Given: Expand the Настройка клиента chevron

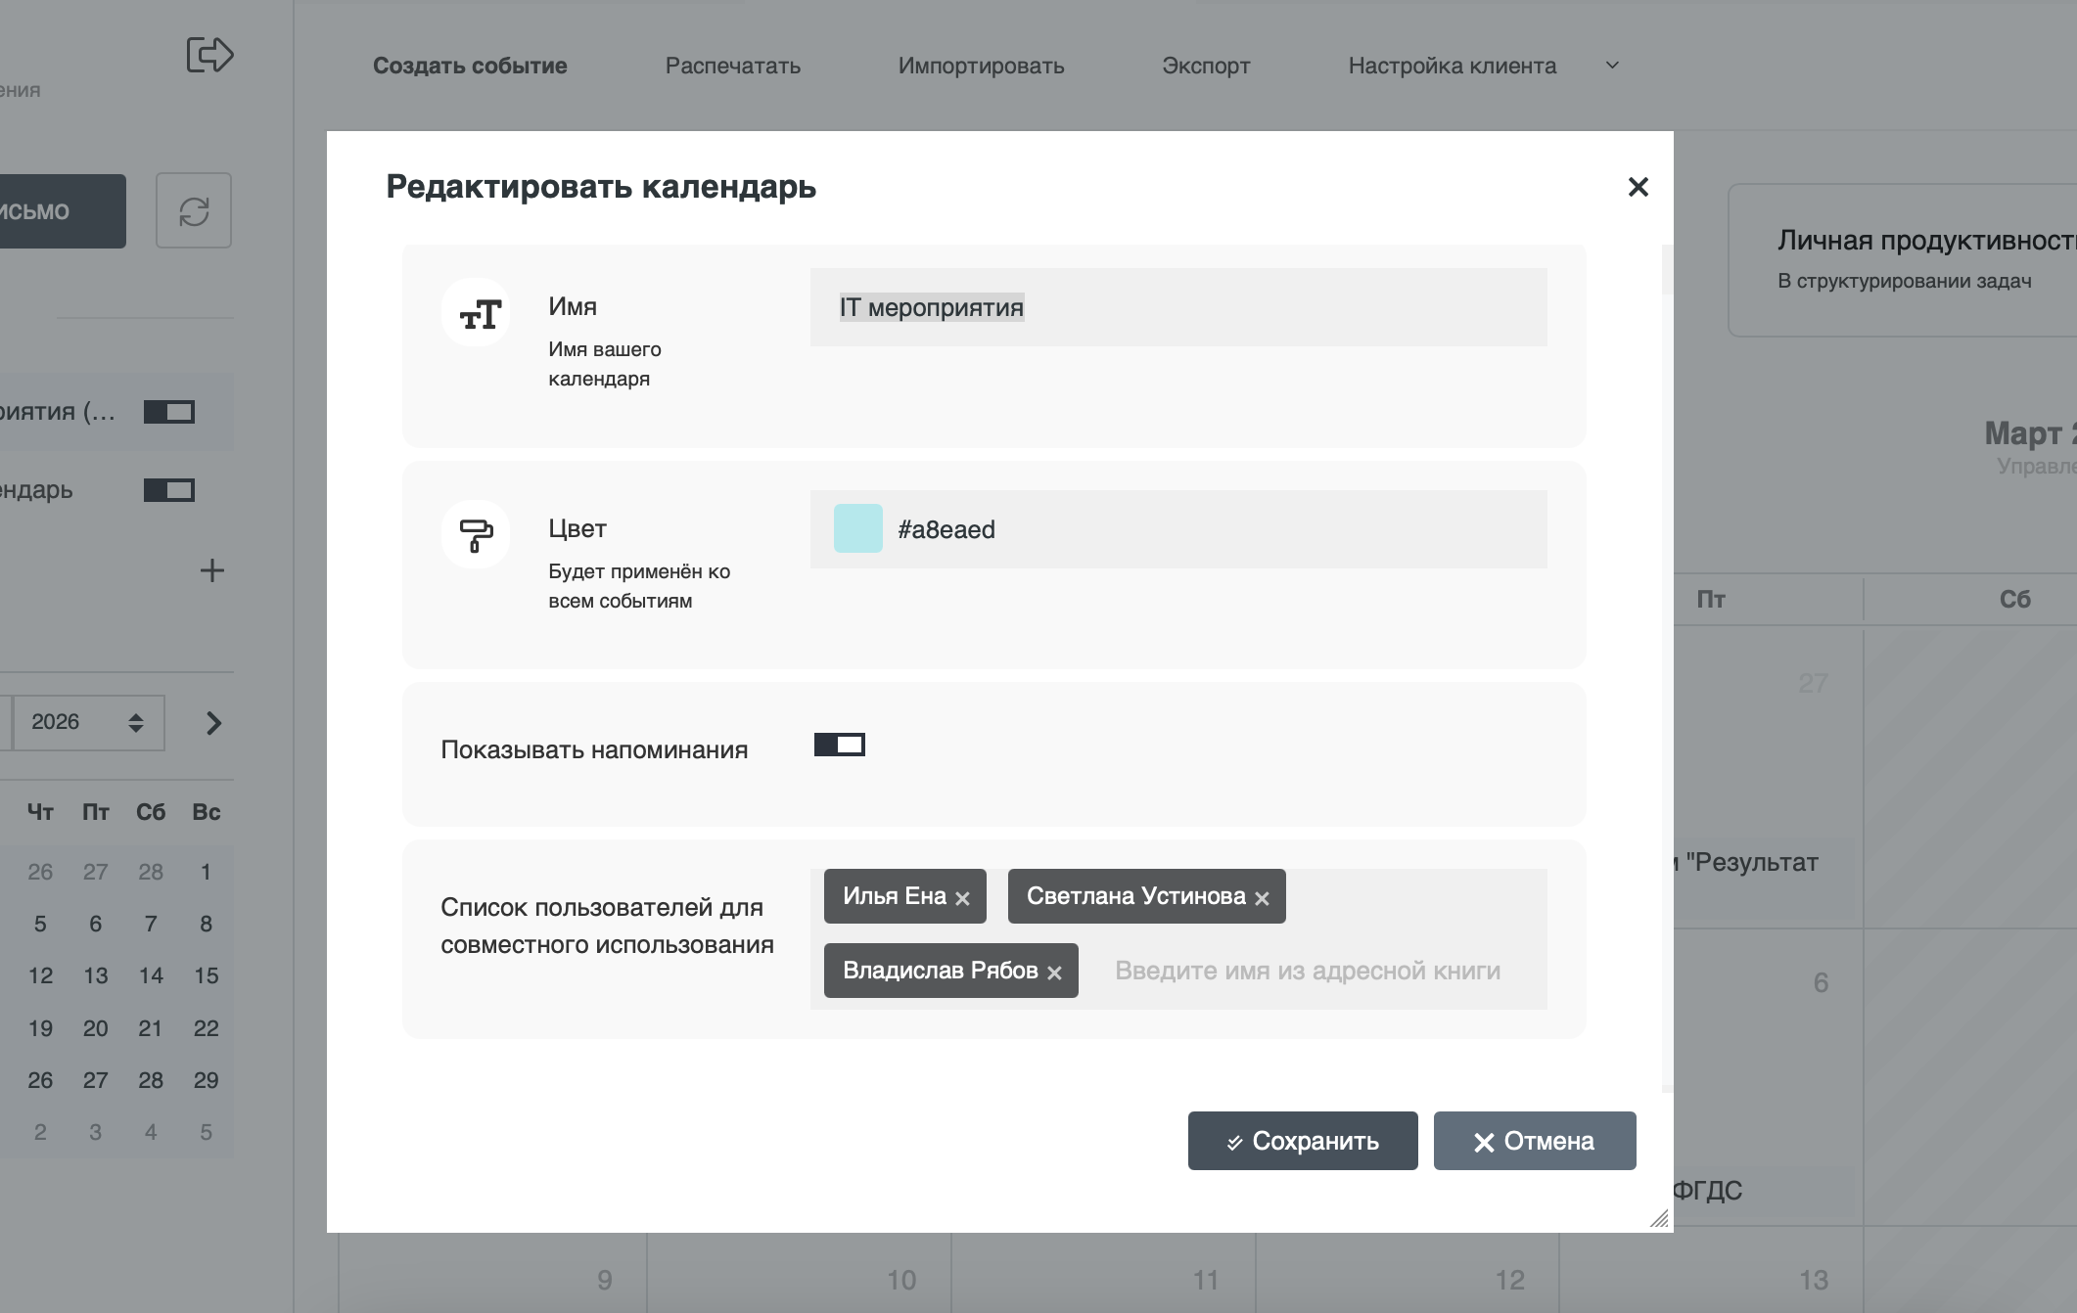Looking at the screenshot, I should pyautogui.click(x=1612, y=66).
